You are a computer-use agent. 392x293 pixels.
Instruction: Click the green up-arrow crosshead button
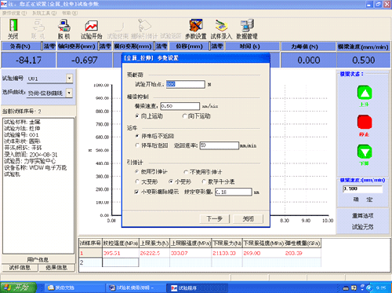tap(365, 93)
